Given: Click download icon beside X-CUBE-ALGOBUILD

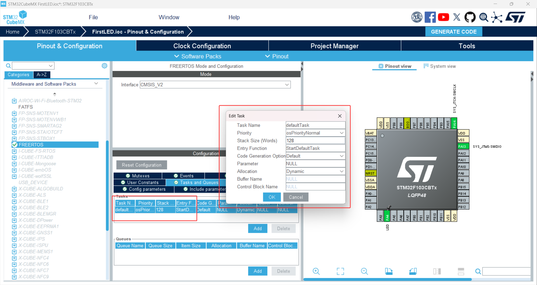Looking at the screenshot, I should tap(14, 189).
